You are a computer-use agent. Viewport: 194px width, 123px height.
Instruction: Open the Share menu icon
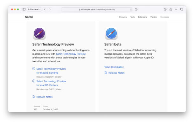[x=170, y=9]
